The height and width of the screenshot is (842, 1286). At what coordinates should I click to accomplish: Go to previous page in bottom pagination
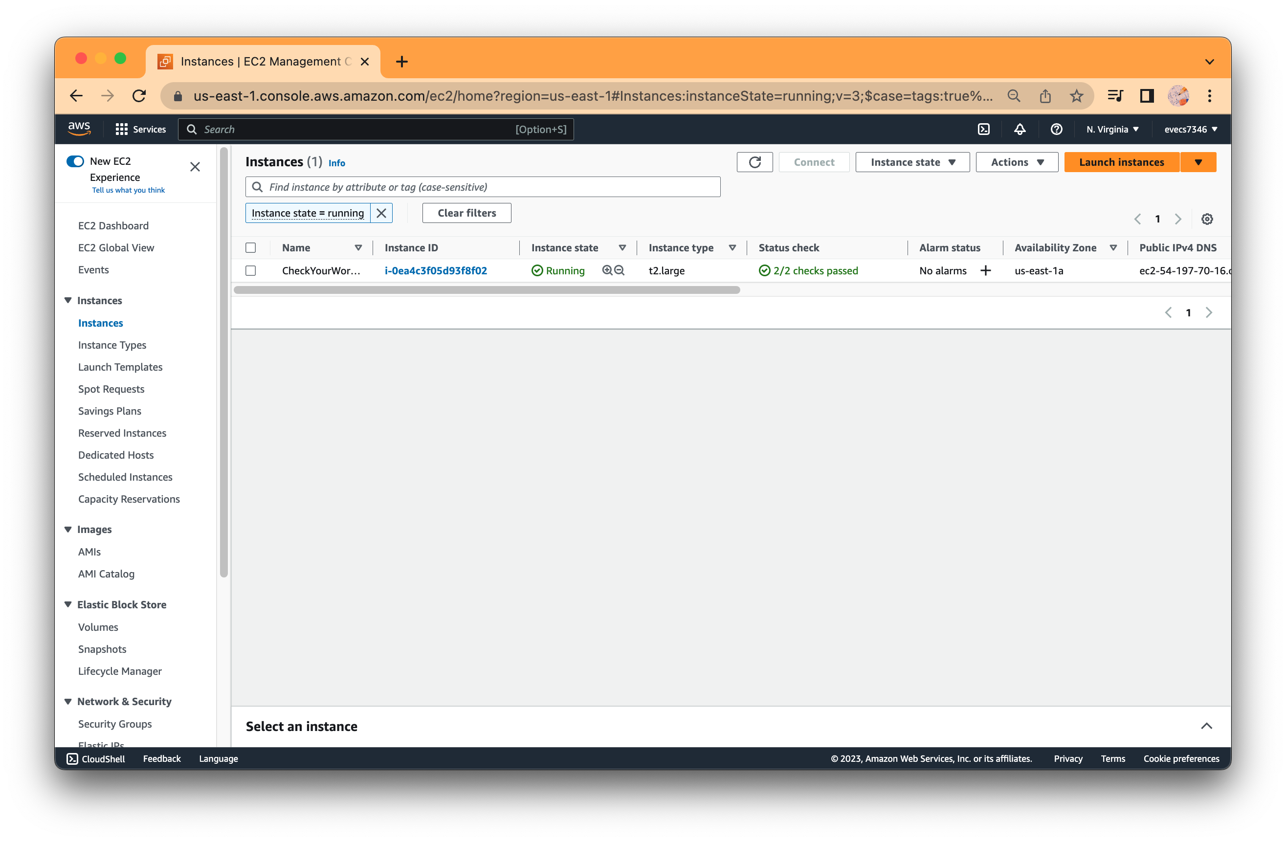1168,312
